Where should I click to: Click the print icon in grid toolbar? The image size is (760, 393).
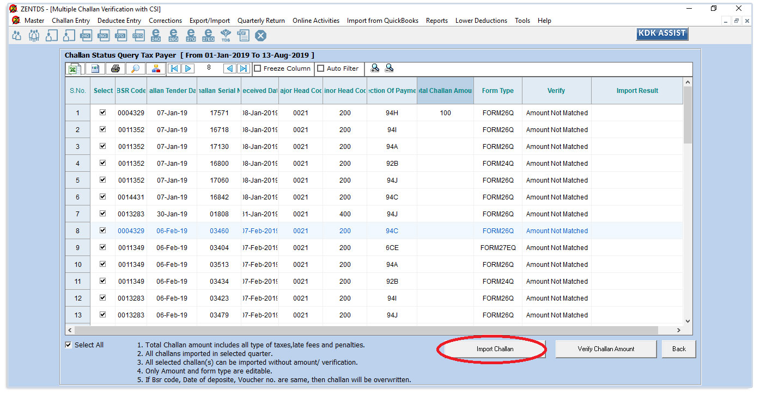115,68
